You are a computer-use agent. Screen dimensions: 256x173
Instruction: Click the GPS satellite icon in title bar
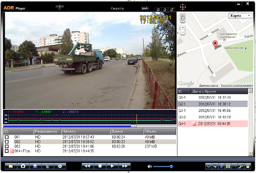point(60,7)
